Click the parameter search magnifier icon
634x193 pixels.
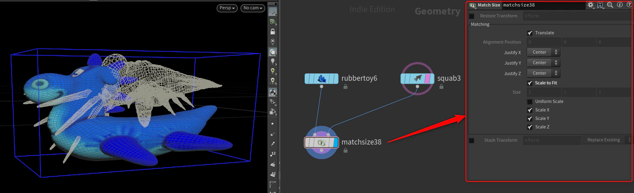click(x=610, y=5)
